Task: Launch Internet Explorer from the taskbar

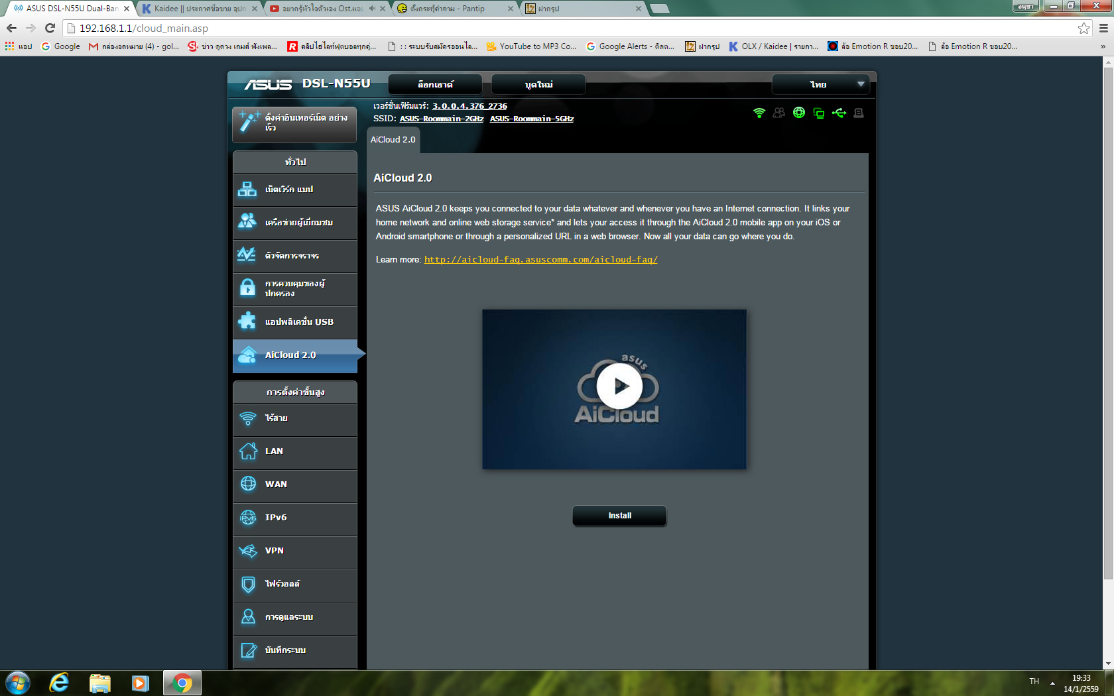Action: pyautogui.click(x=59, y=683)
